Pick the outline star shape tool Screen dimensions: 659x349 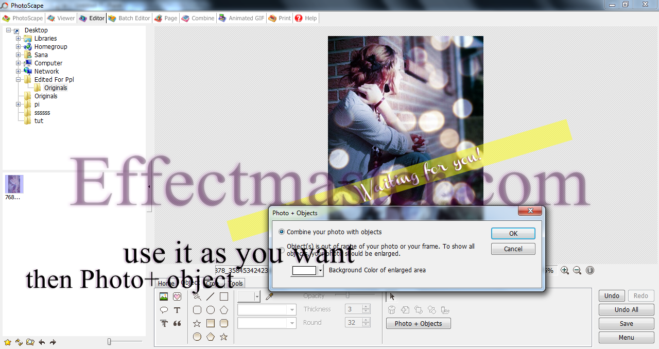197,323
